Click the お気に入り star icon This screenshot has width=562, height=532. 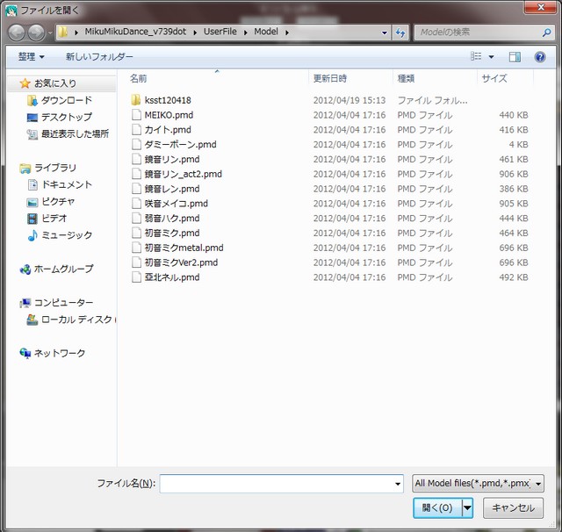pos(25,83)
